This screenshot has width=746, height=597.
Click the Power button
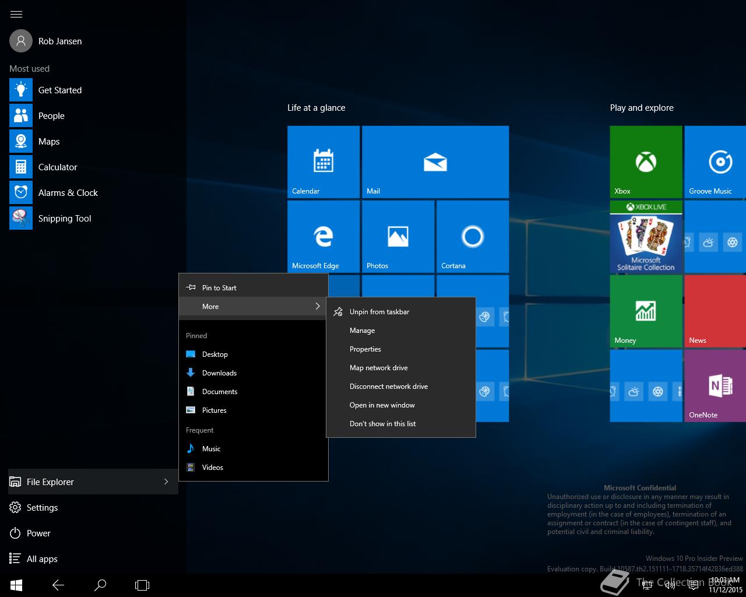tap(93, 533)
